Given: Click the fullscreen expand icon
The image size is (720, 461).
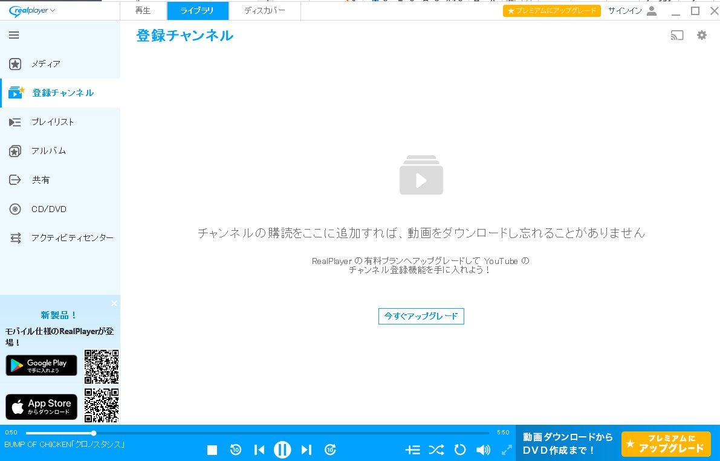Looking at the screenshot, I should click(507, 450).
